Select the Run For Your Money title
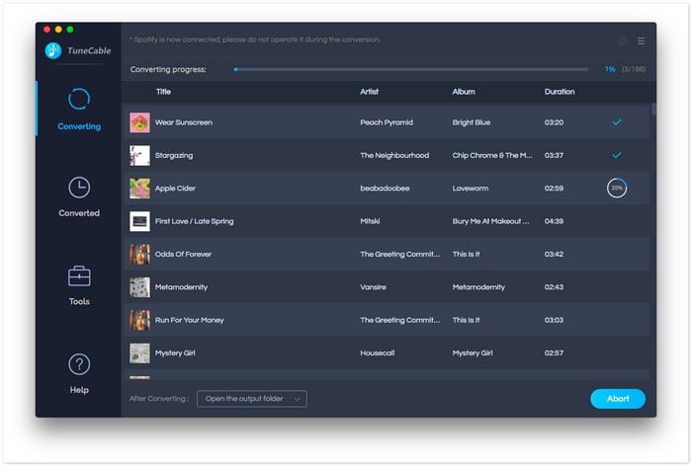 point(190,320)
